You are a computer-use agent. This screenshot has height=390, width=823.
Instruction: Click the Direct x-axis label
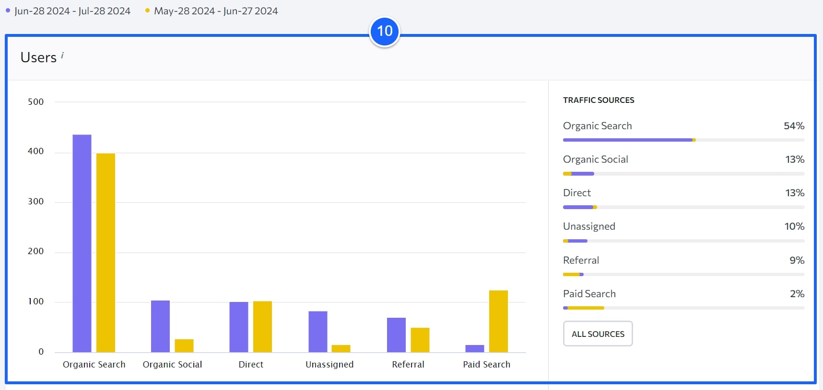coord(251,365)
